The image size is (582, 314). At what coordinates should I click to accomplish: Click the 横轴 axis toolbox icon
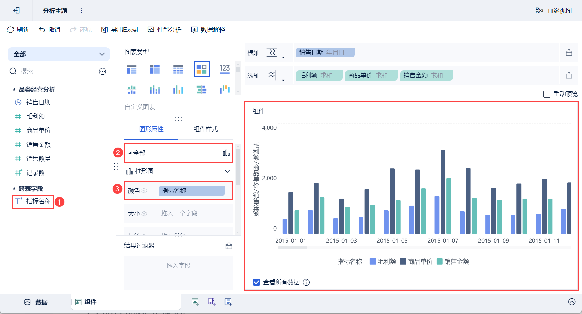coord(569,53)
